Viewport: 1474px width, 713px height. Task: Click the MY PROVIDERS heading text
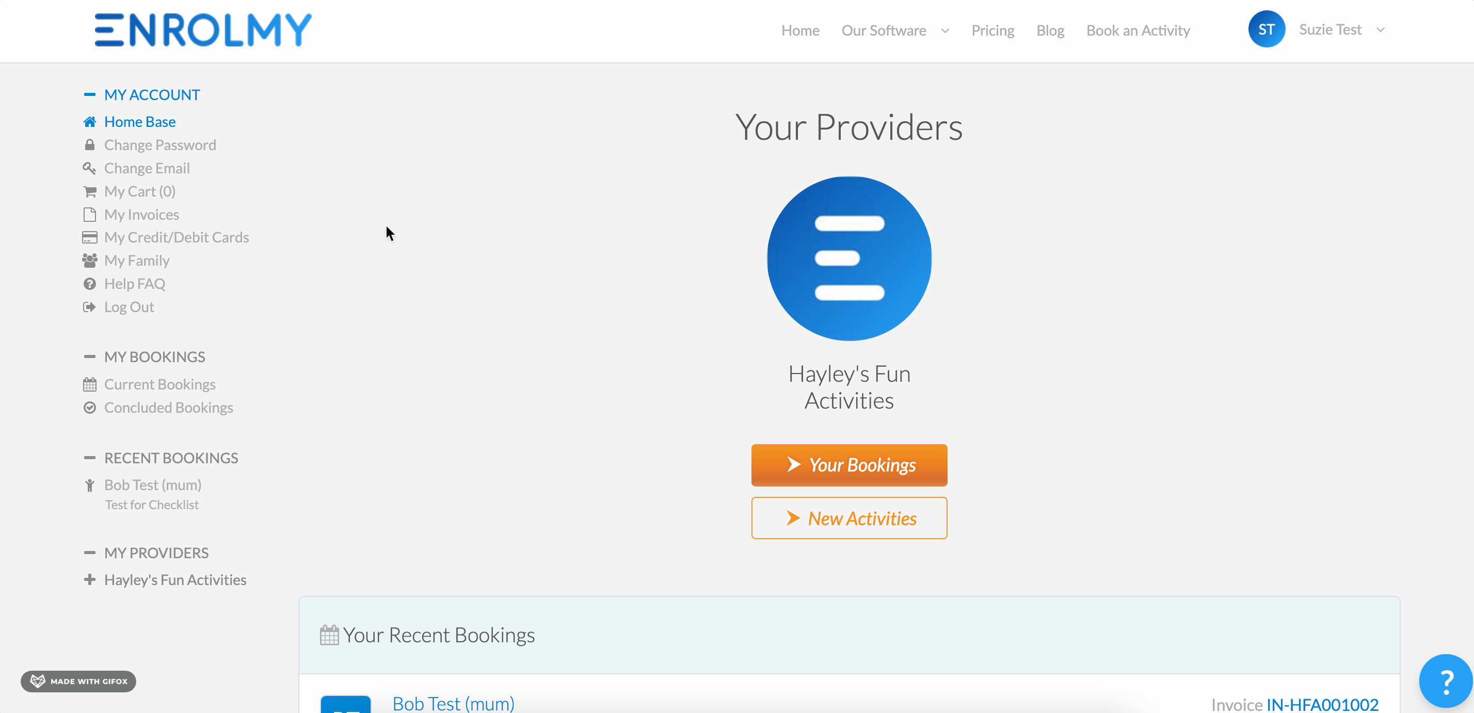coord(156,553)
